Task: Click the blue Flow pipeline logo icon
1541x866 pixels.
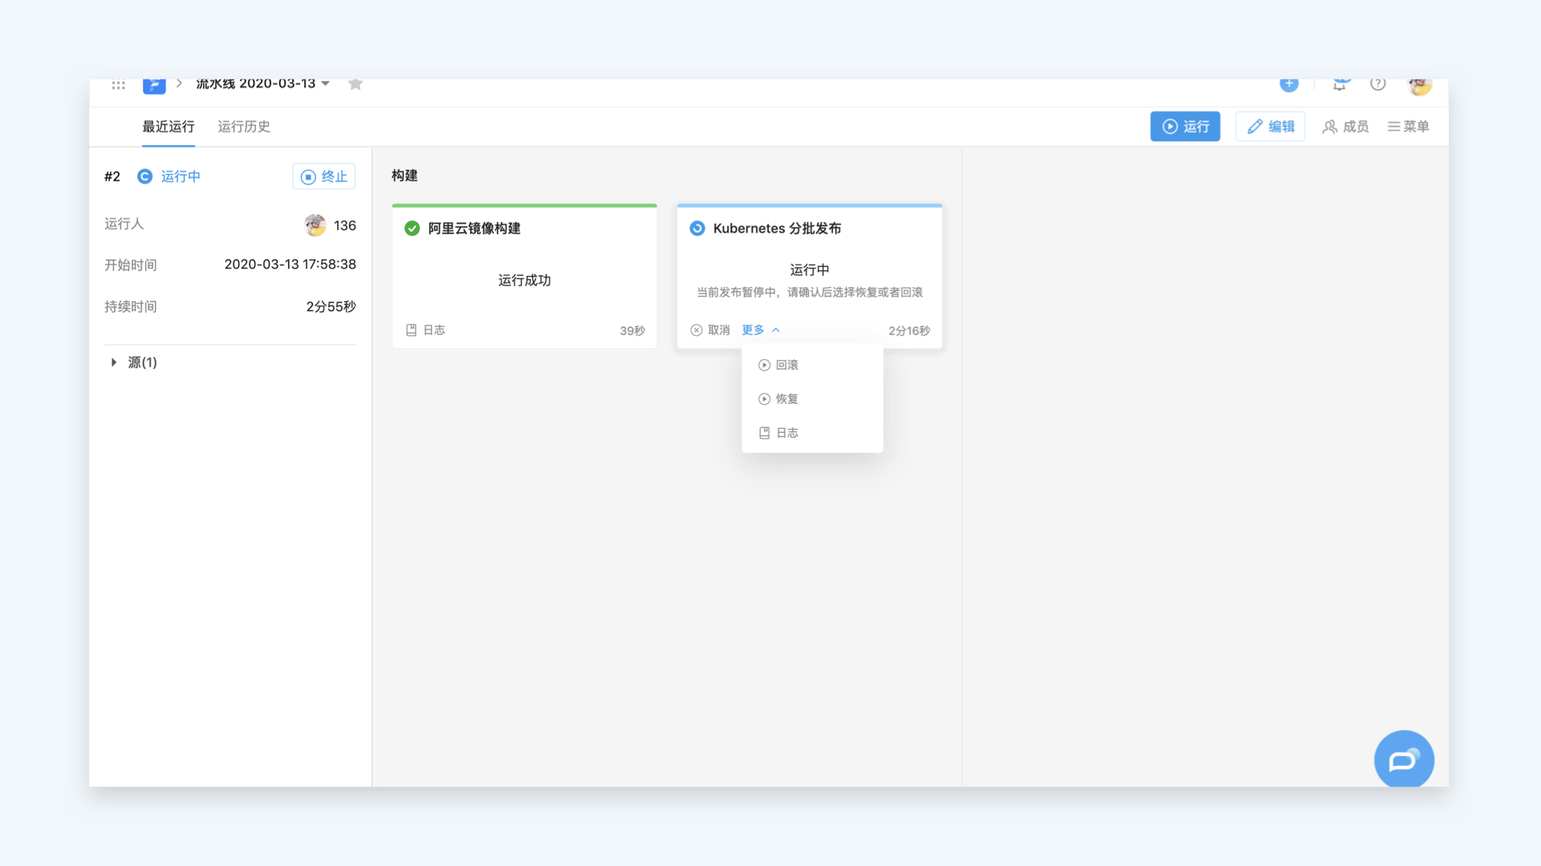Action: pos(154,85)
